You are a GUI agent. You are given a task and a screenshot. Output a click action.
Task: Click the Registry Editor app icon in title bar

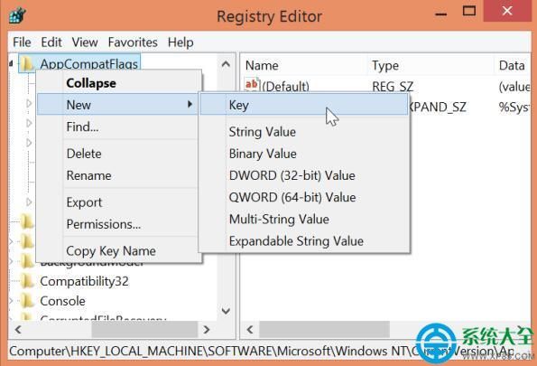(x=17, y=15)
